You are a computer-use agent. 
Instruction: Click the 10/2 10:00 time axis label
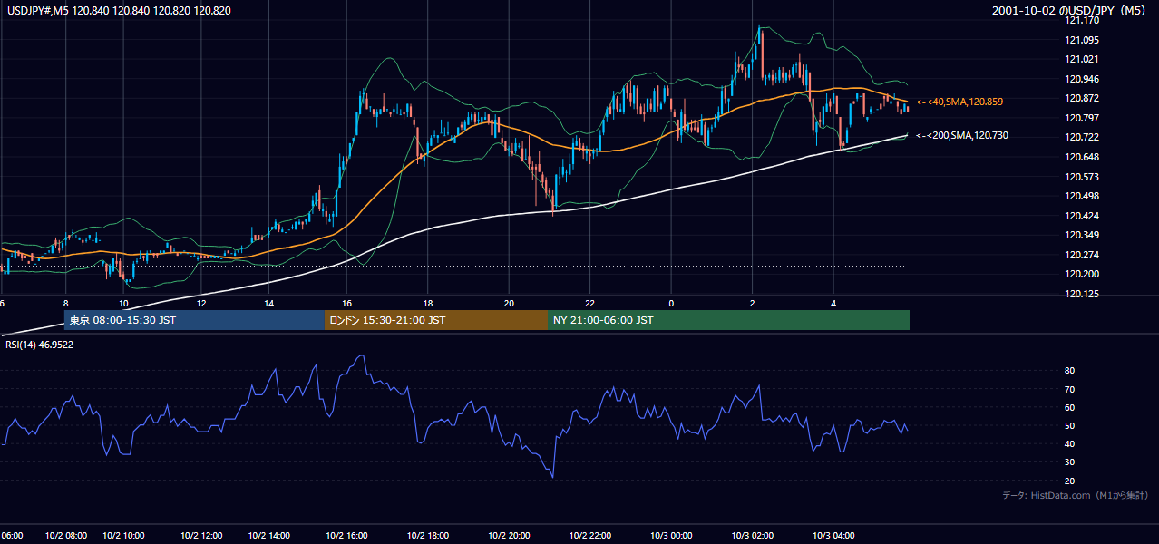(x=122, y=535)
